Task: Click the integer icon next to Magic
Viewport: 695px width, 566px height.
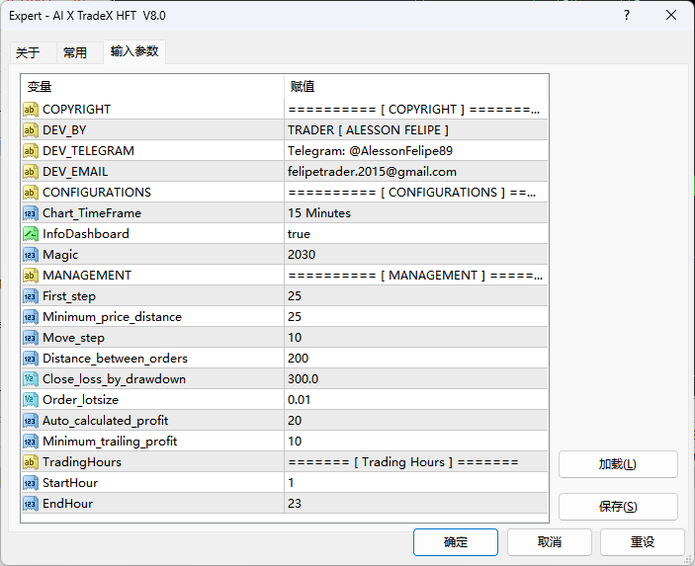Action: [31, 255]
